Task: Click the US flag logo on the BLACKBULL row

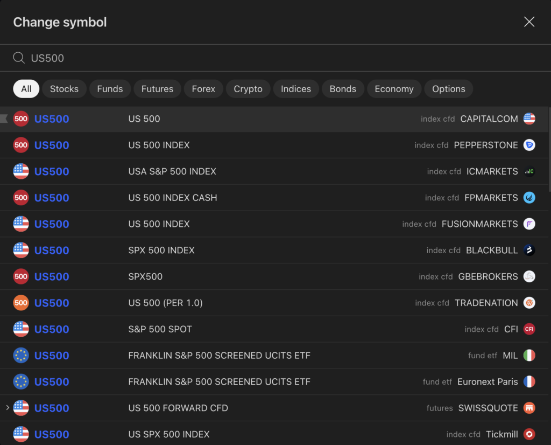Action: coord(21,250)
